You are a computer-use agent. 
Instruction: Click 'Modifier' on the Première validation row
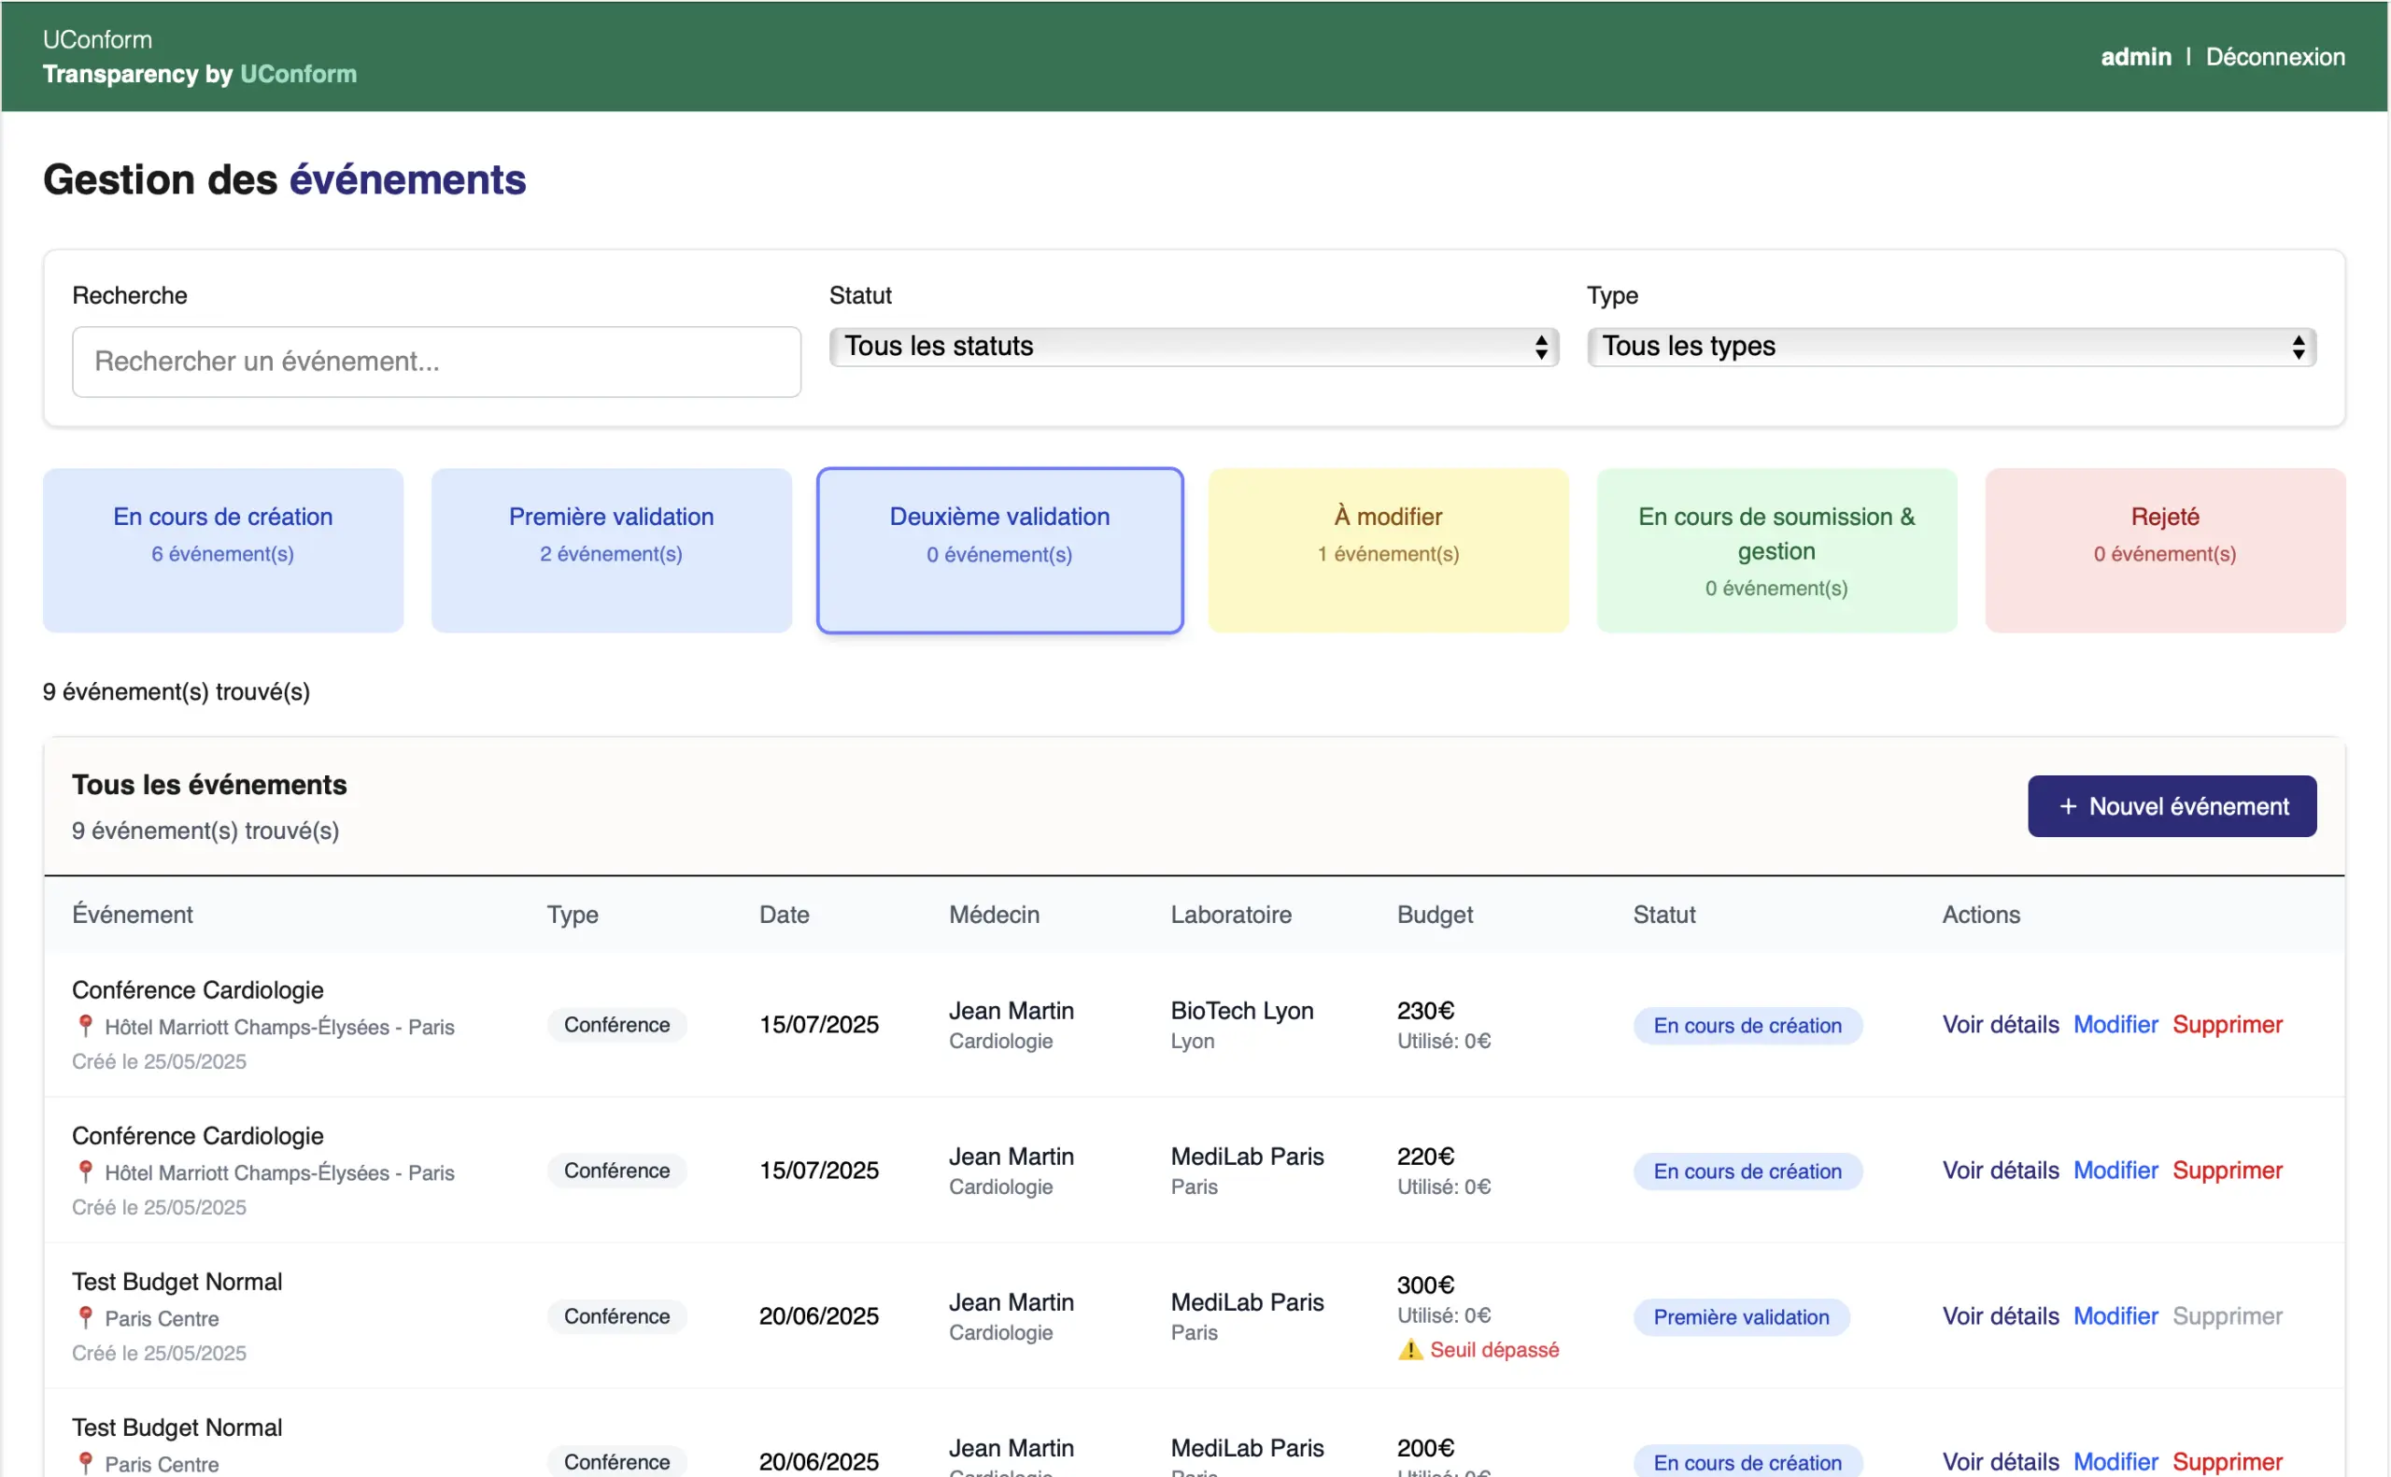2115,1315
